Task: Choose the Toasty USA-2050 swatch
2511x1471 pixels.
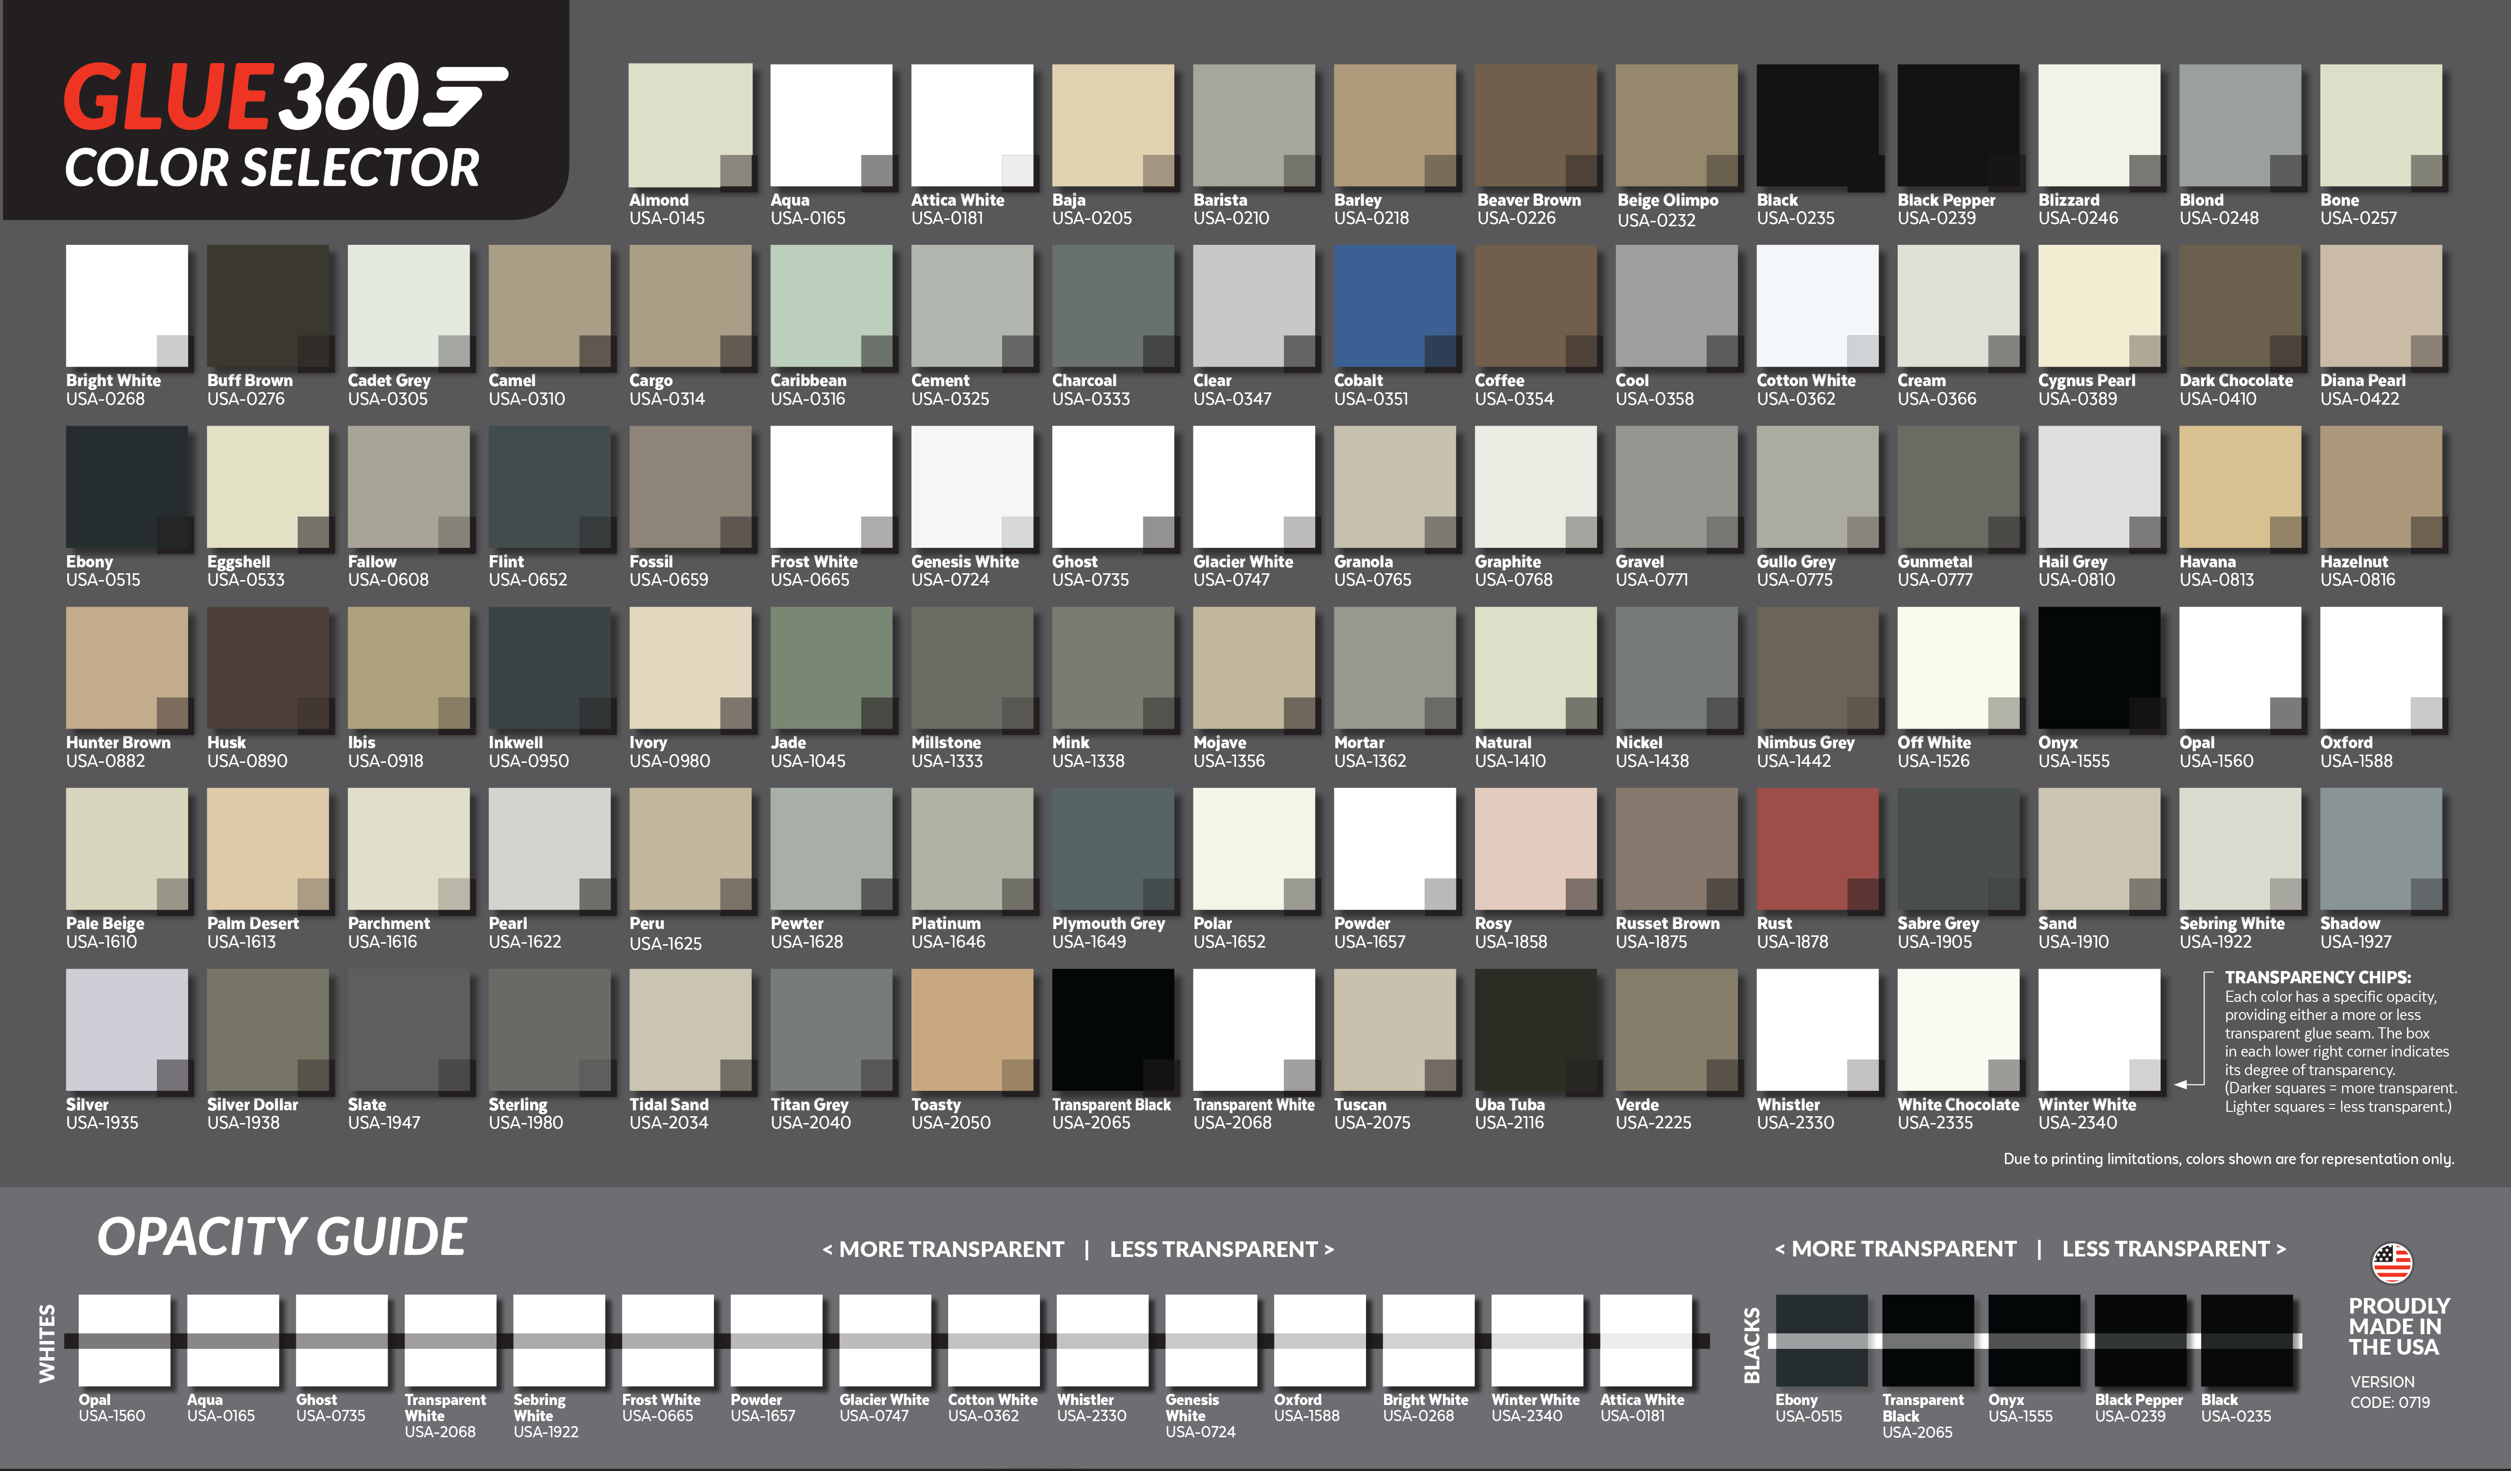Action: (973, 1030)
